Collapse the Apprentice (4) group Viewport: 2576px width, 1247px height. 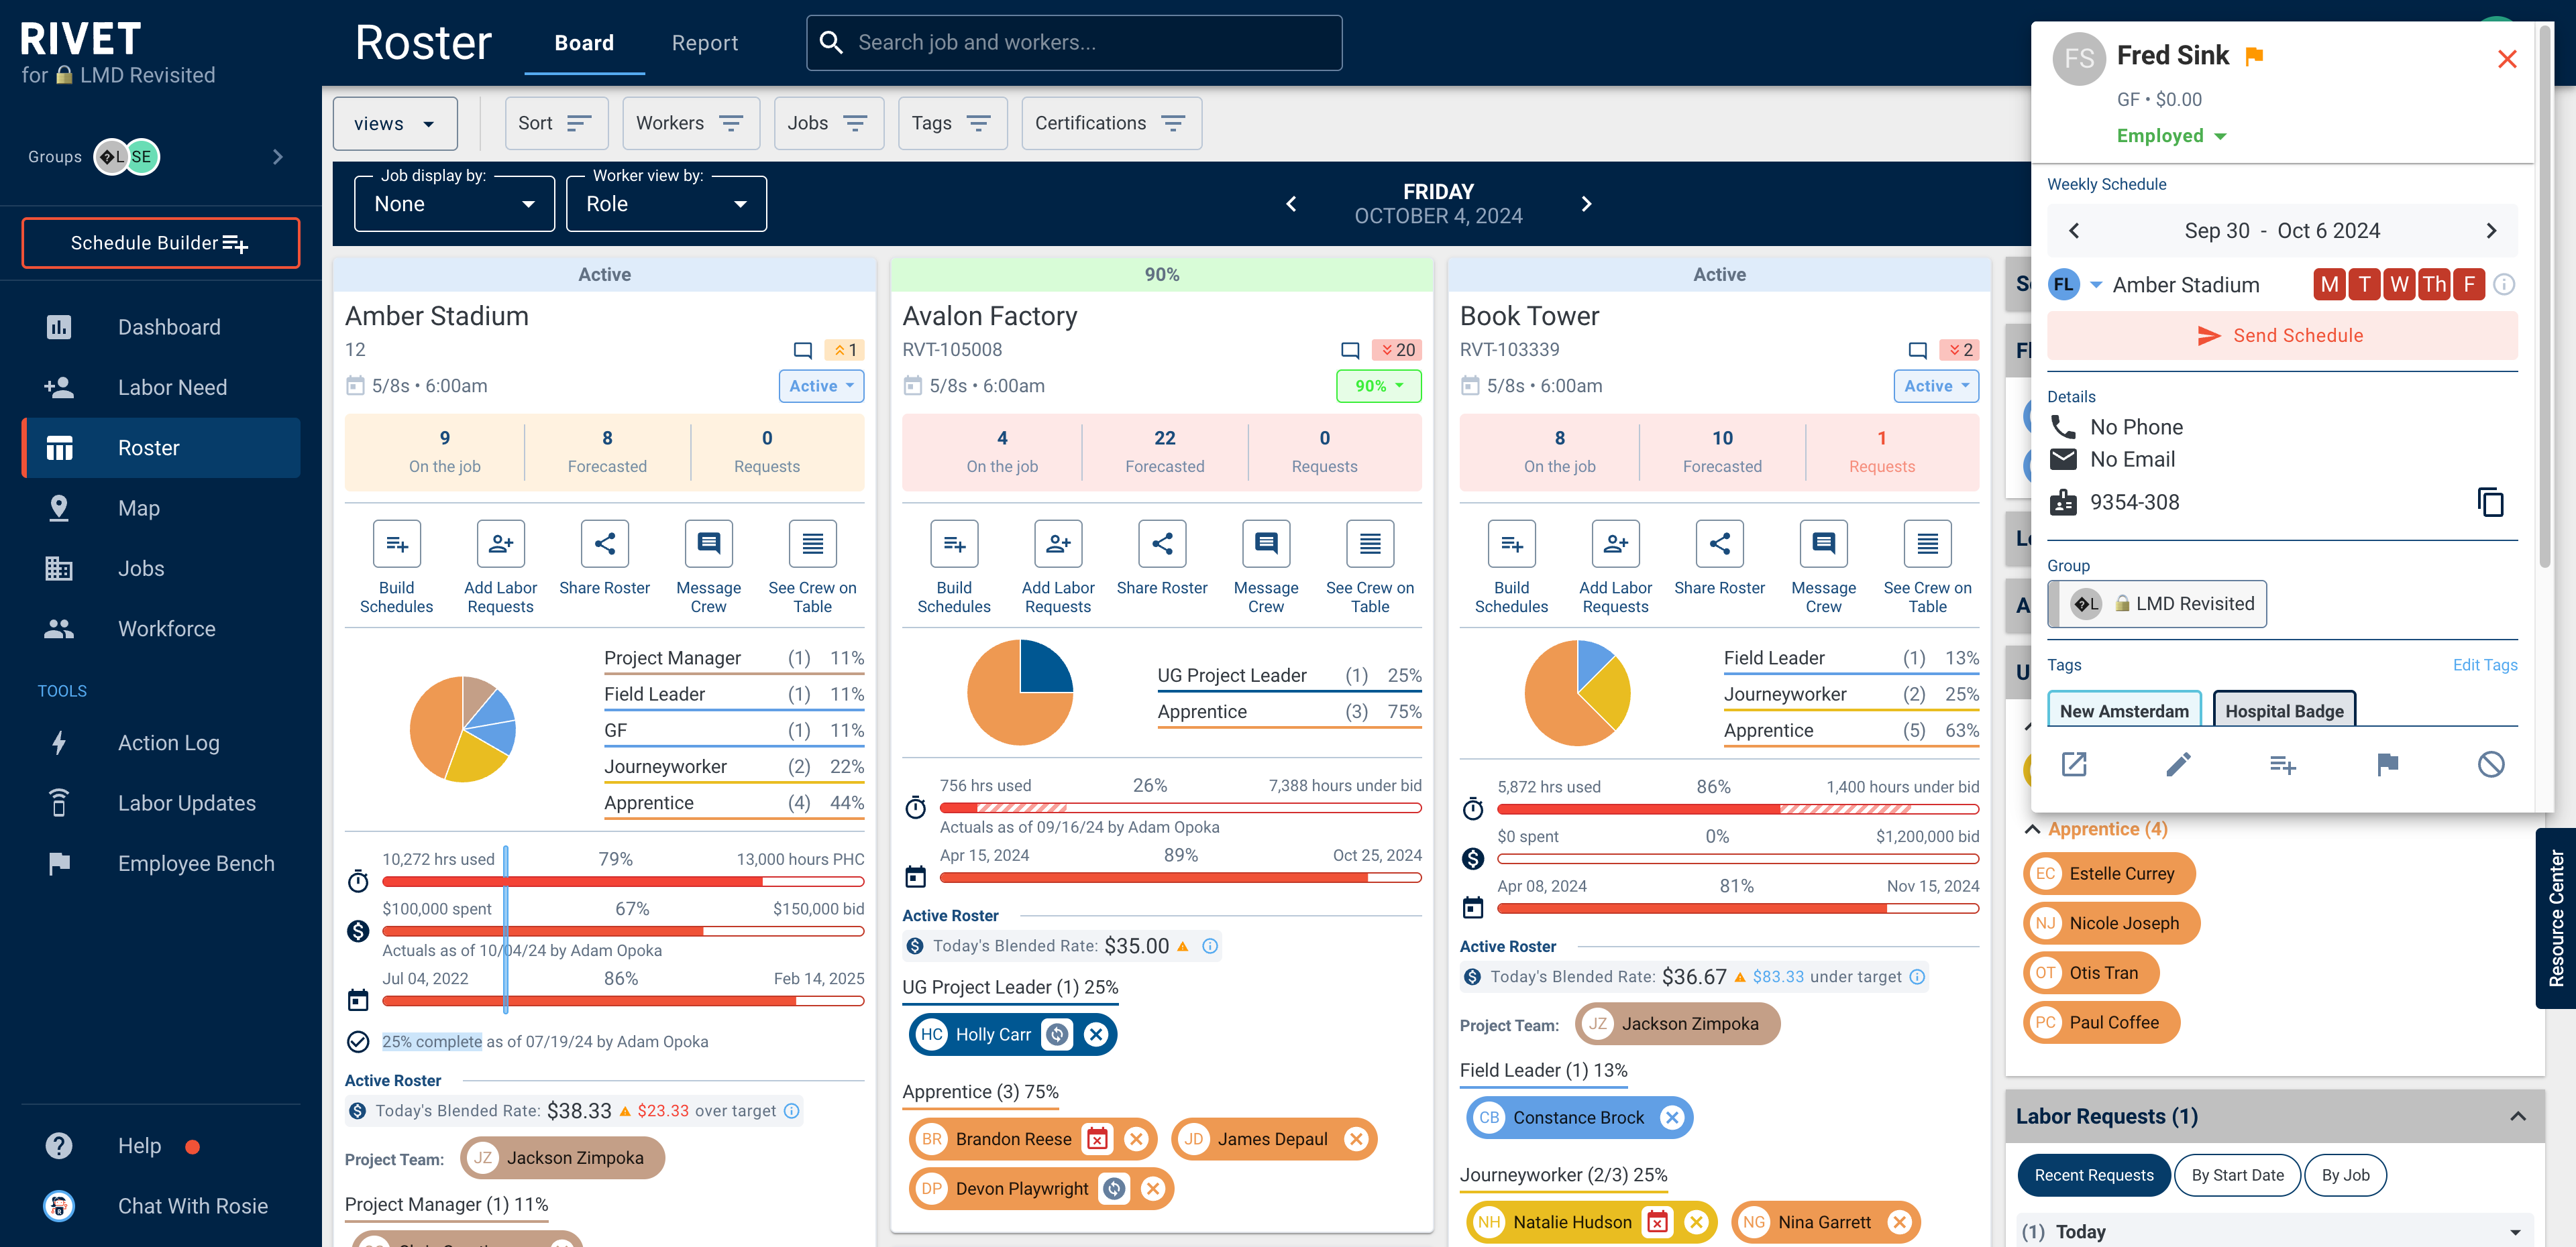tap(2032, 829)
